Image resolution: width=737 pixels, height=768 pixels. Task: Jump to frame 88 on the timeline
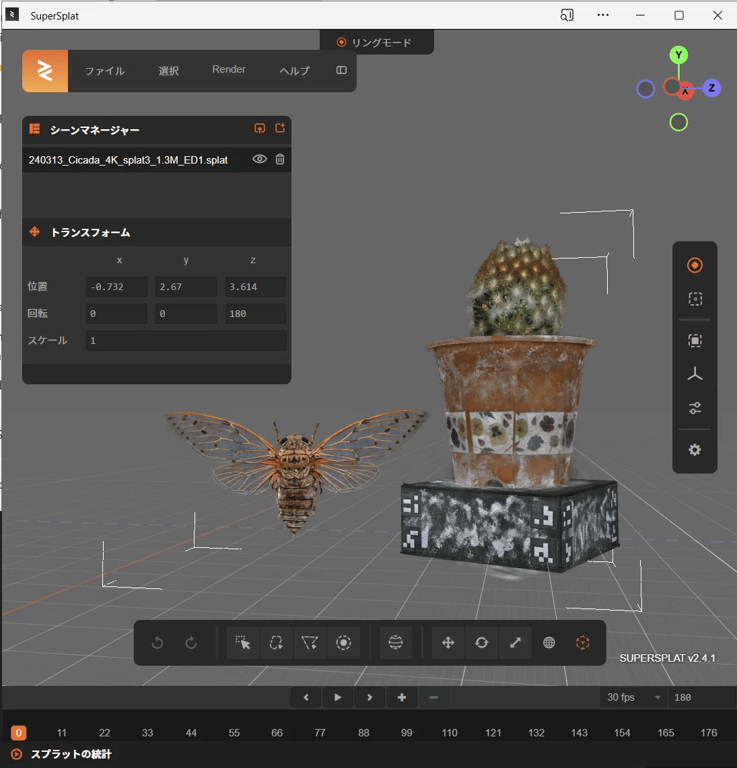pyautogui.click(x=363, y=732)
